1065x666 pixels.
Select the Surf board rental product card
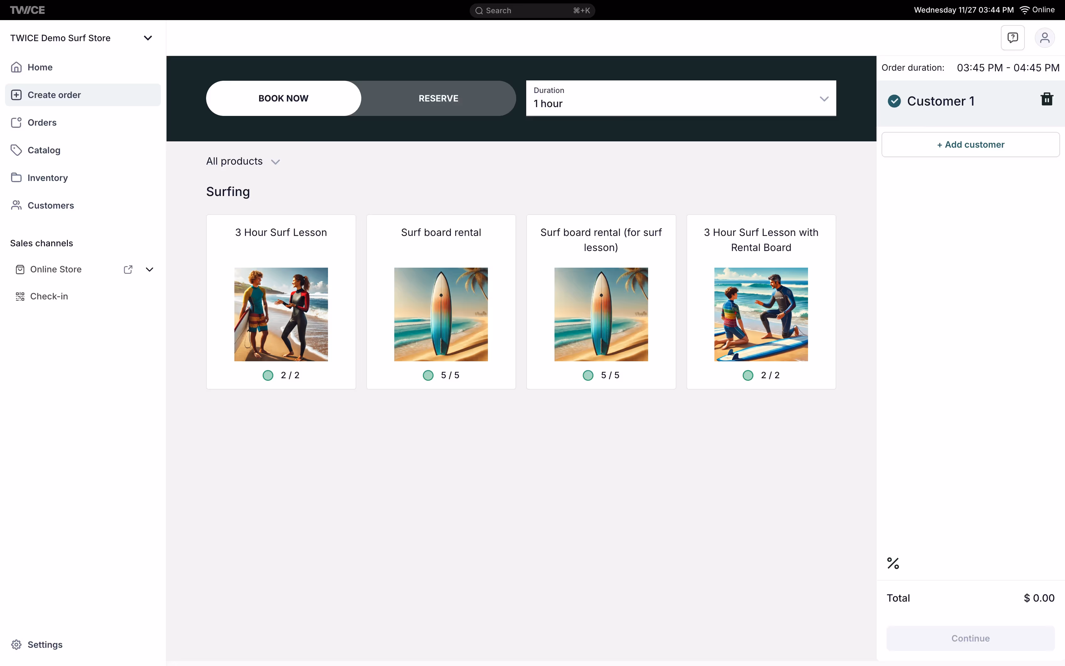[x=441, y=302]
